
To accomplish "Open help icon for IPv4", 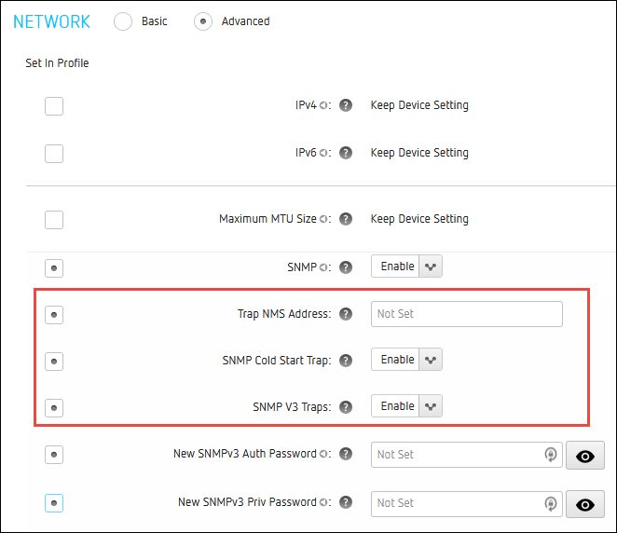I will click(346, 105).
